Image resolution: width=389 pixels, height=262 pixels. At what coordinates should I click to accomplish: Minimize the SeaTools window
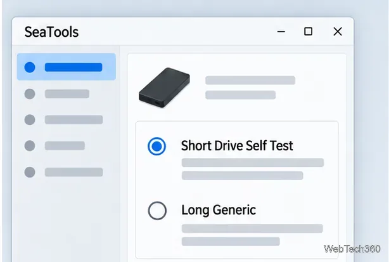(x=281, y=32)
